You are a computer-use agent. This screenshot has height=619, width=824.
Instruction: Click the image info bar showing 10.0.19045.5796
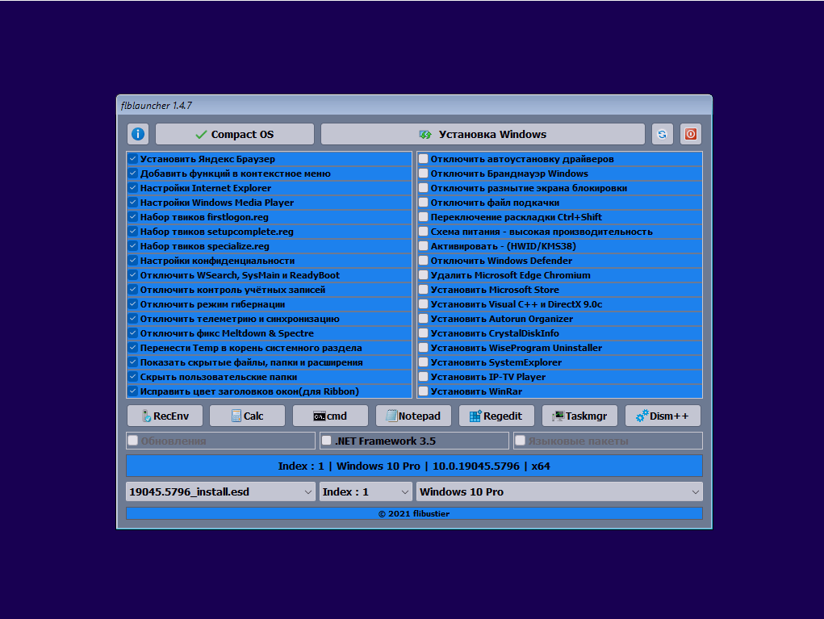[414, 466]
